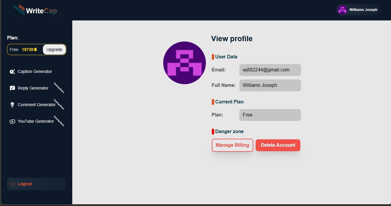Screen dimensions: 391x206
Task: Click the large purple profile picture
Action: [185, 63]
